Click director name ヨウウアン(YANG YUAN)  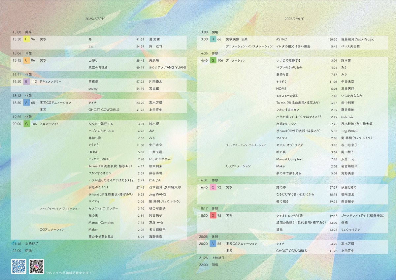click(x=168, y=68)
